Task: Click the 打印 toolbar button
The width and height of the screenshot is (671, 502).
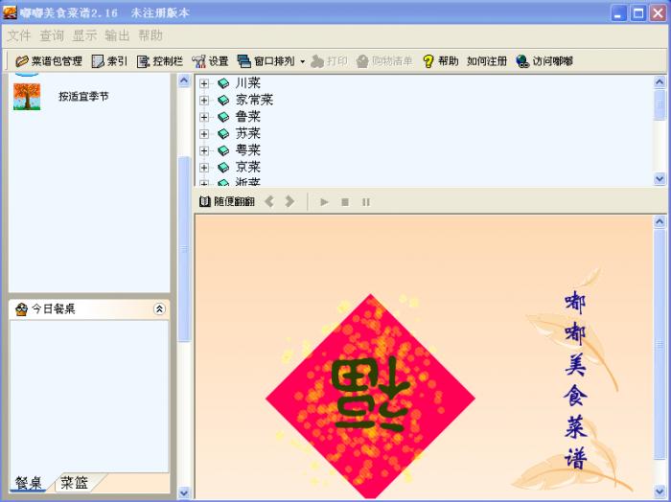Action: 329,61
